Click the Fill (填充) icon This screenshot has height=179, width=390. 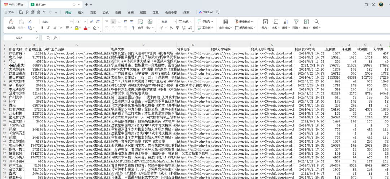[265, 22]
